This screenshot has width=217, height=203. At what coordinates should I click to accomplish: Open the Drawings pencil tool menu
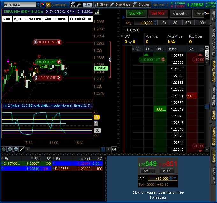120,5
